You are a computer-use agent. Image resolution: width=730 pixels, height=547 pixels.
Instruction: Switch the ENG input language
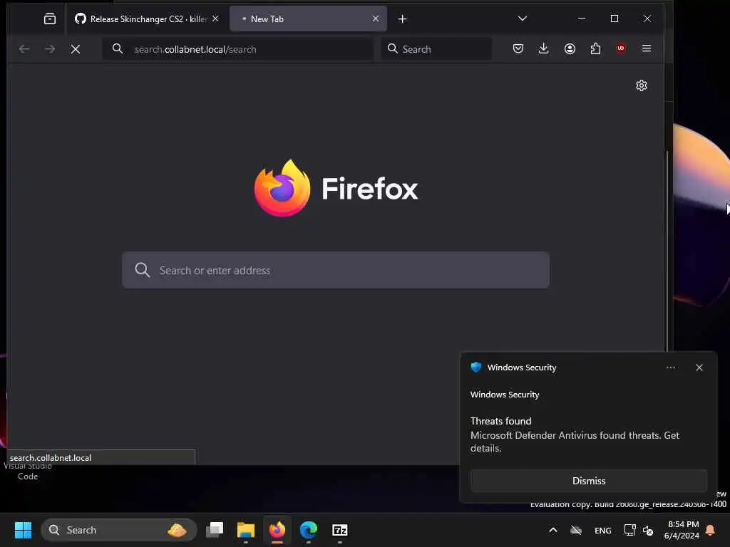(x=603, y=530)
